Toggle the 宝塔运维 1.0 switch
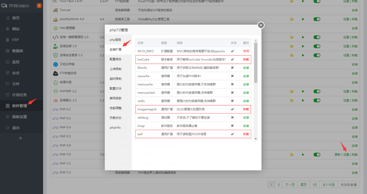This screenshot has height=194, width=367. (x=317, y=46)
